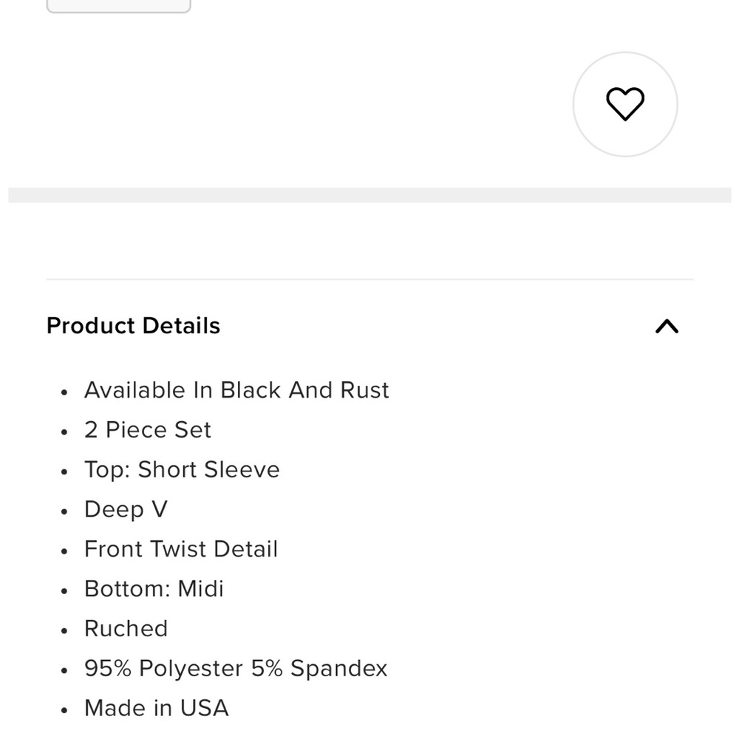Click the 'Bottom: Midi' detail
The width and height of the screenshot is (739, 739).
click(154, 589)
